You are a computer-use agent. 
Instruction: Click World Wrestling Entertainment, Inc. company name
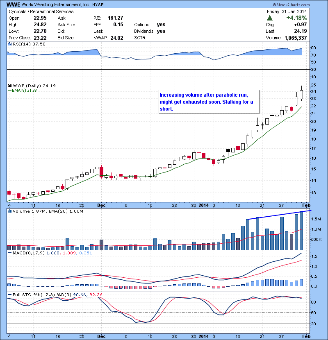56,5
